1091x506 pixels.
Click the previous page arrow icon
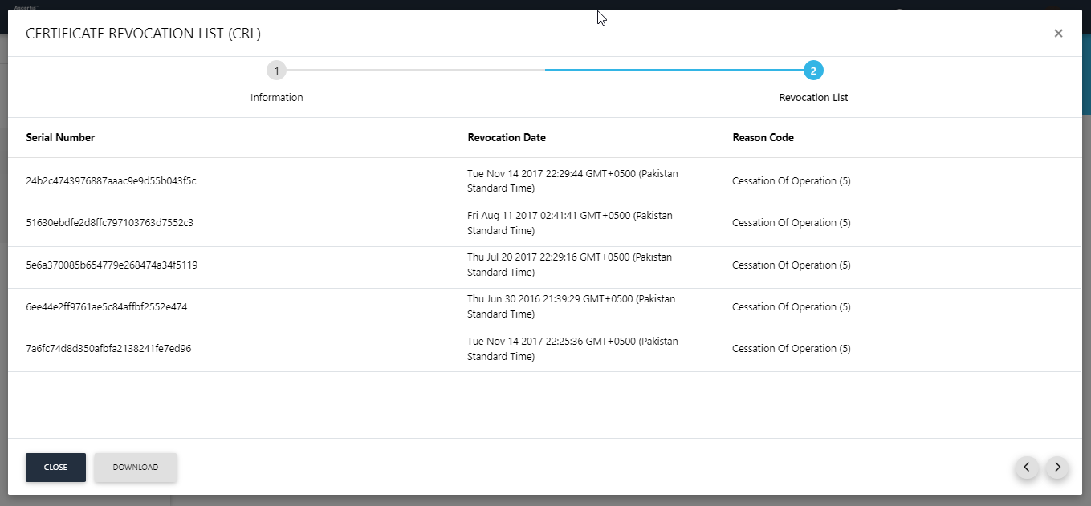(1026, 467)
